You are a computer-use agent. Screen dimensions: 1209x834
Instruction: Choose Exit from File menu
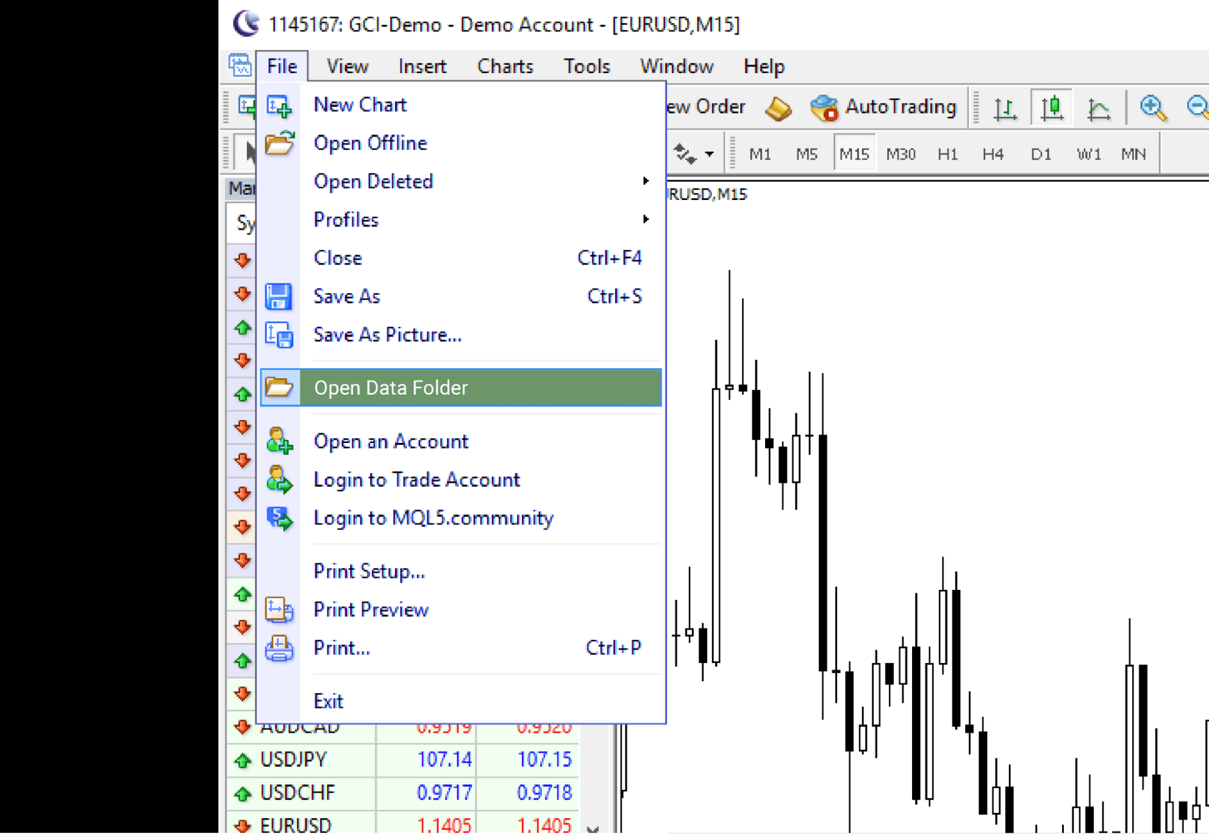coord(461,701)
